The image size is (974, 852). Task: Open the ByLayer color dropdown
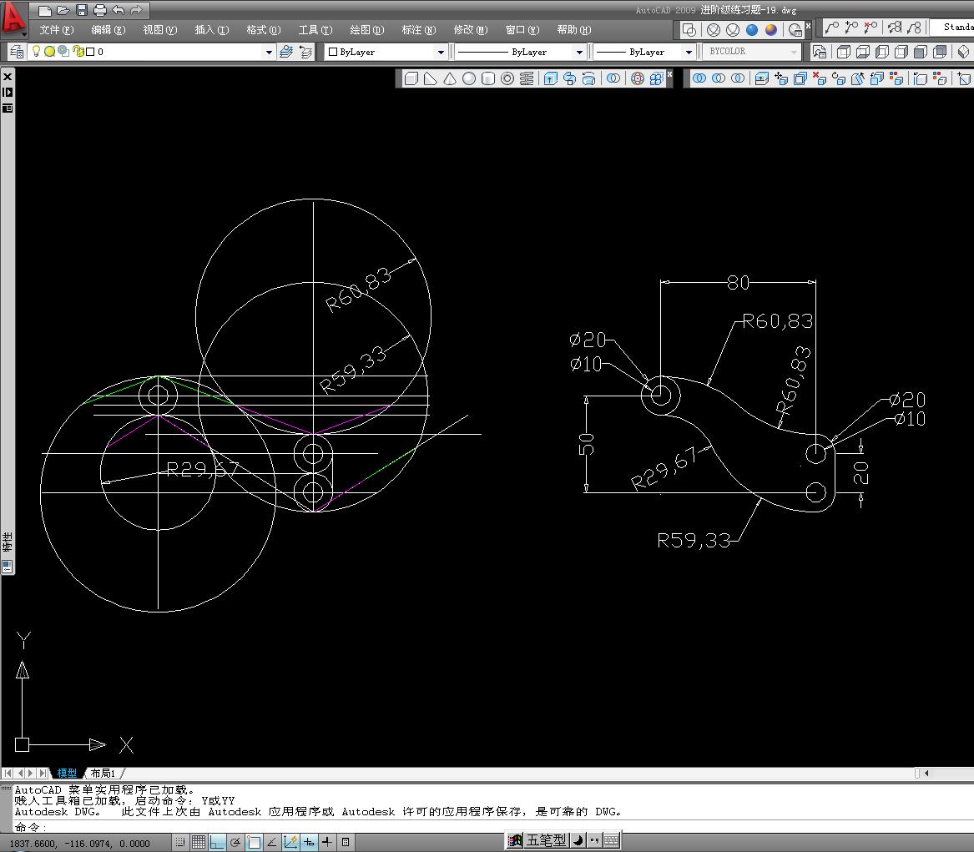[x=441, y=53]
